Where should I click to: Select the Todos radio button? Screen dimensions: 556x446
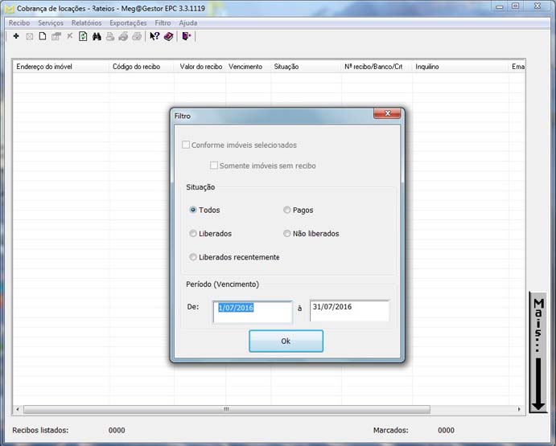pyautogui.click(x=193, y=211)
